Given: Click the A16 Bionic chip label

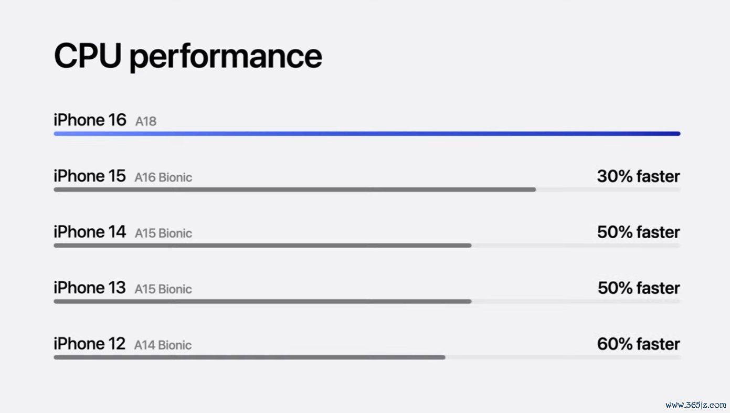Looking at the screenshot, I should click(163, 177).
